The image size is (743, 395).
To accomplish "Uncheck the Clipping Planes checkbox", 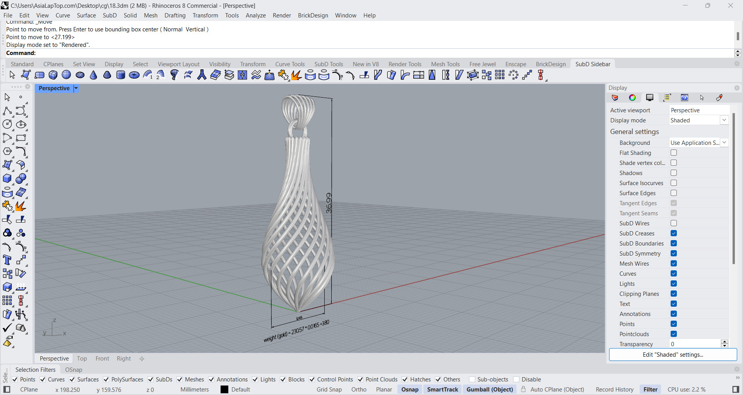I will point(674,294).
